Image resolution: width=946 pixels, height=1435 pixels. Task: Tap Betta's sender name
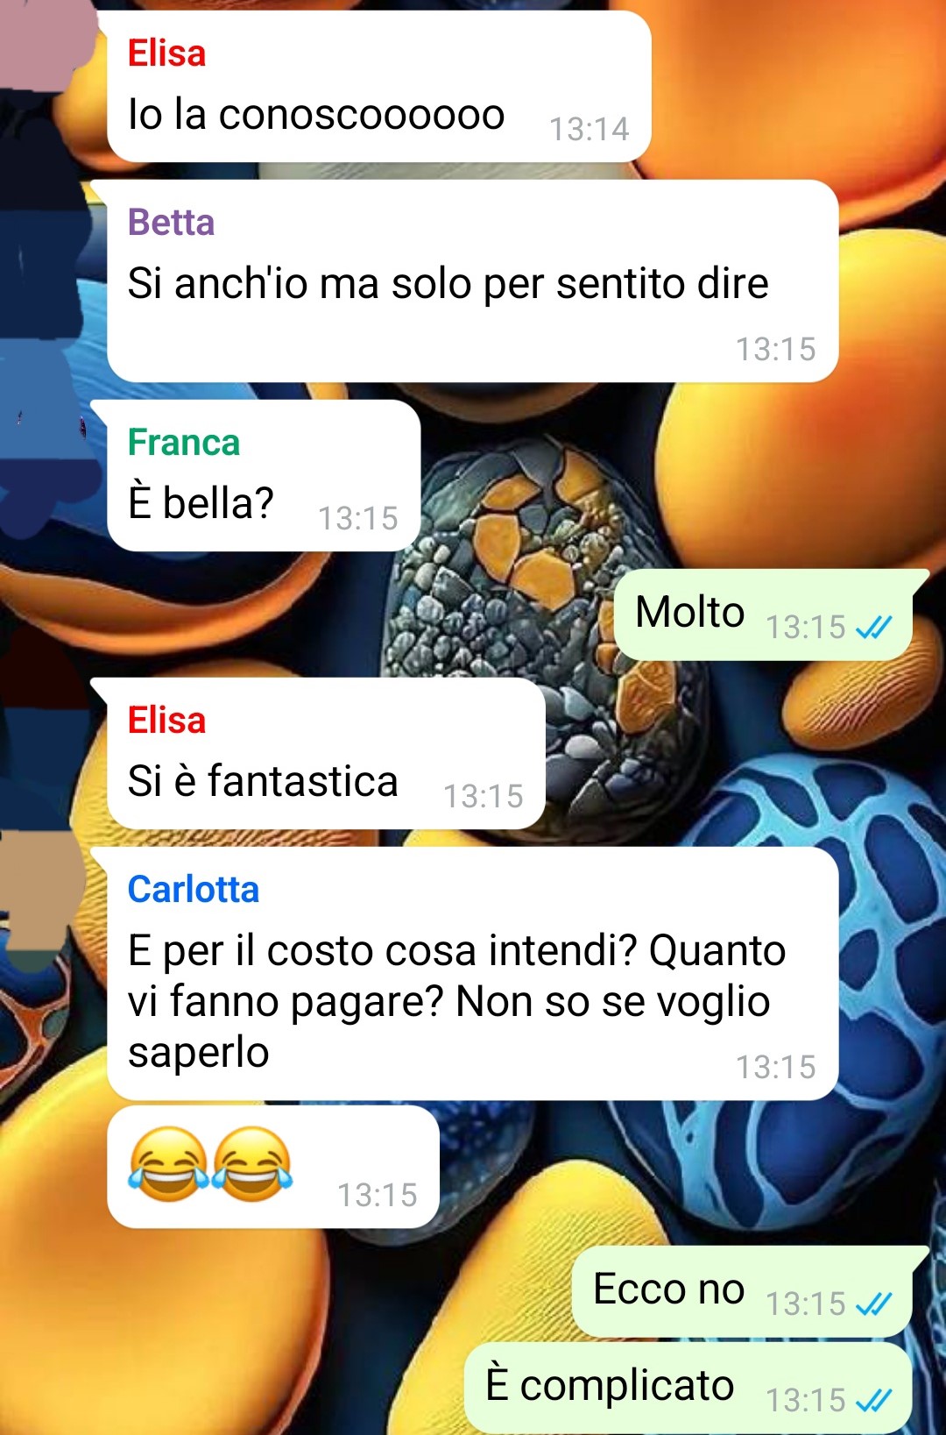coord(171,223)
